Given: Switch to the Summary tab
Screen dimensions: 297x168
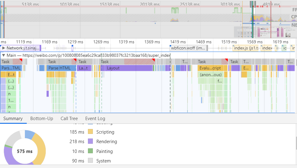Looking at the screenshot, I should pos(13,119).
